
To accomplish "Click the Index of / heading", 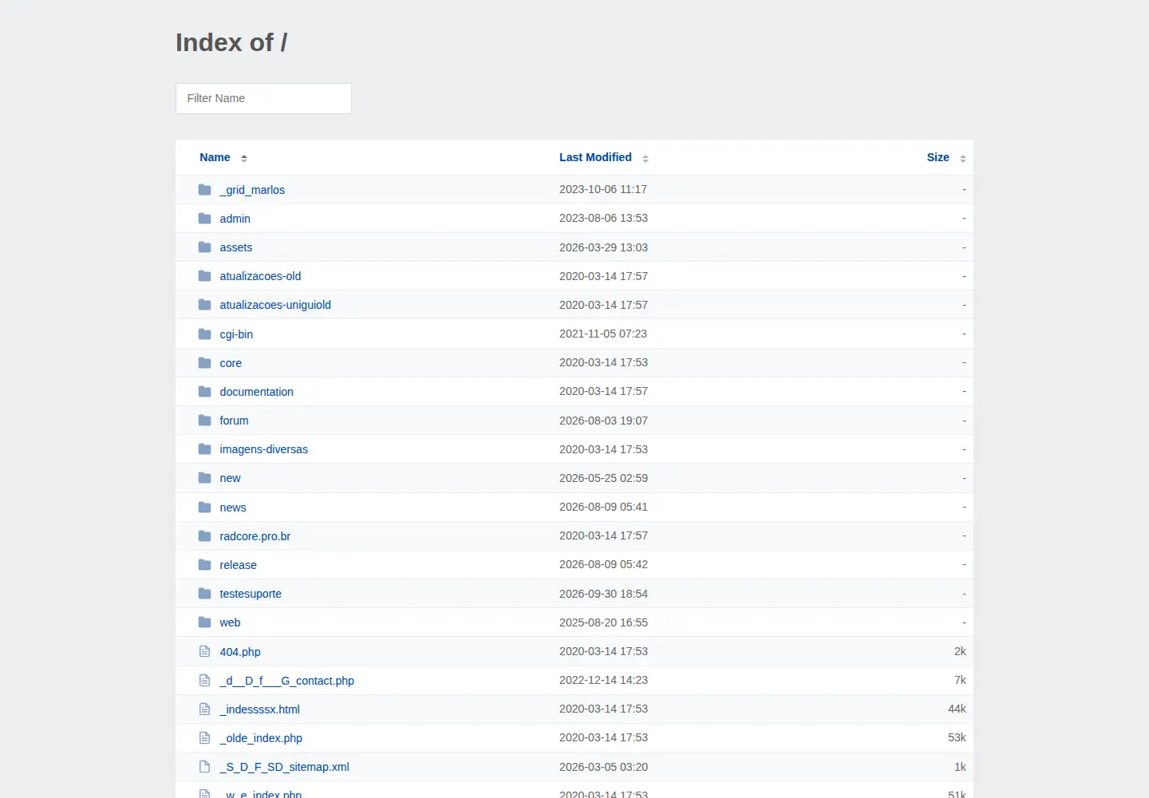I will tap(231, 42).
